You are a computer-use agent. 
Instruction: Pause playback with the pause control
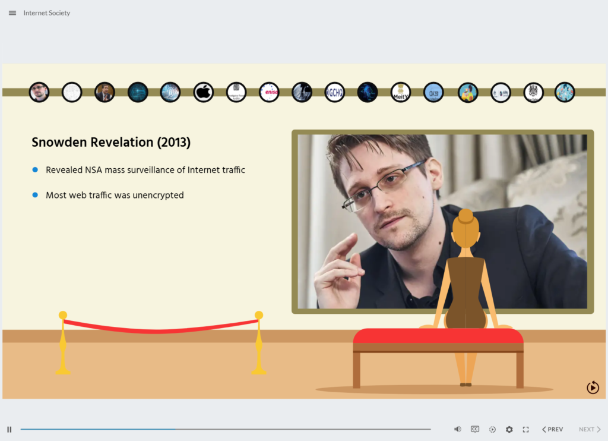click(9, 428)
